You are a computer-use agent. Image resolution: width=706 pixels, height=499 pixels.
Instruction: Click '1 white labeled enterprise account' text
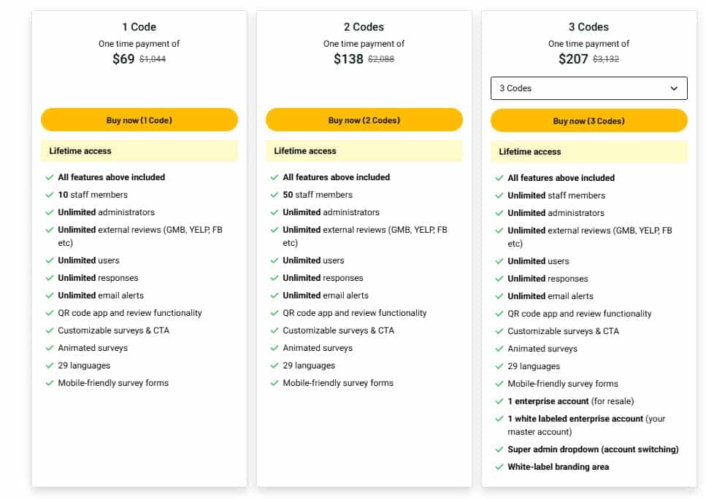(575, 419)
